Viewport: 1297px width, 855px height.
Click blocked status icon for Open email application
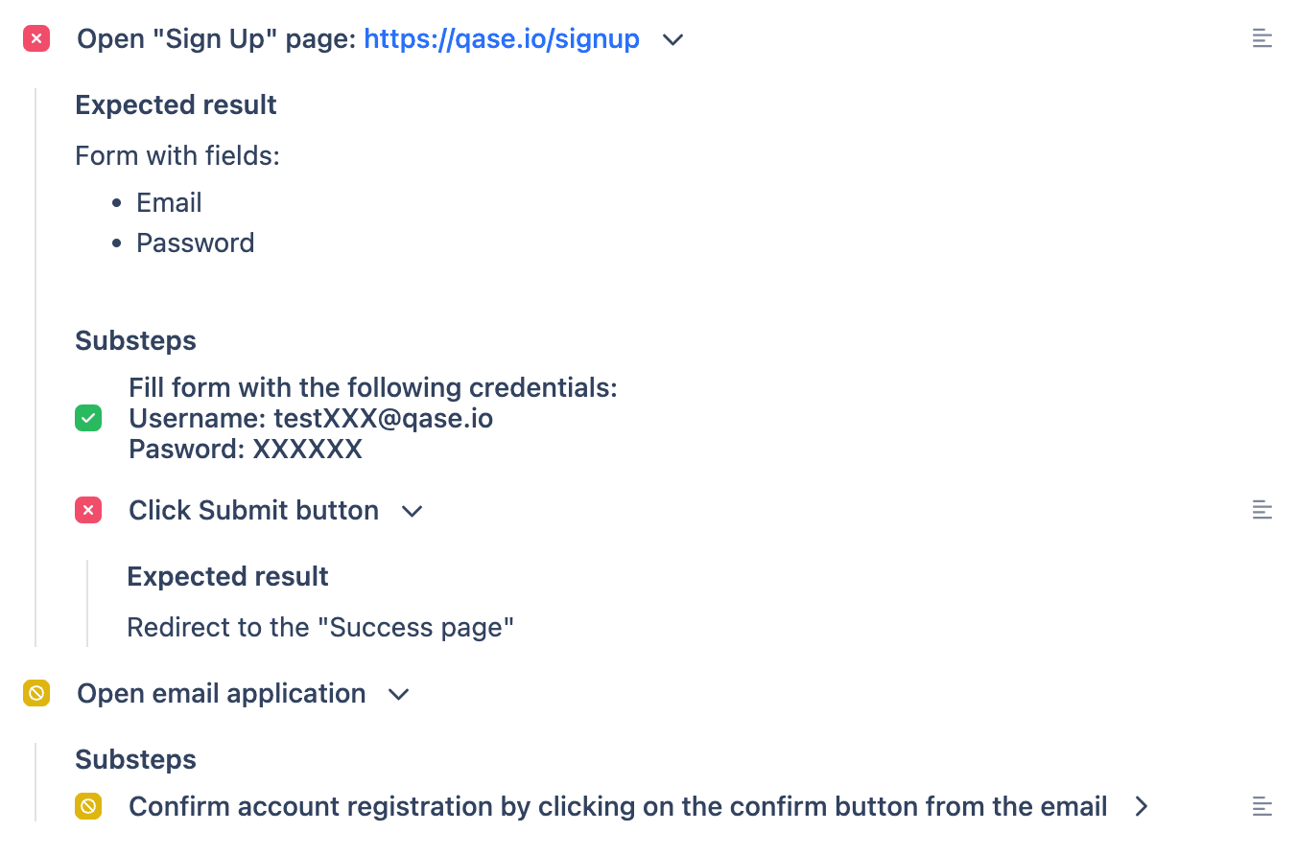(36, 693)
